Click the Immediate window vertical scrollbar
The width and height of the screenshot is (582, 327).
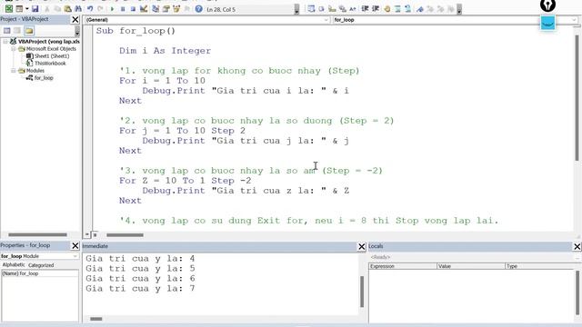(362, 292)
